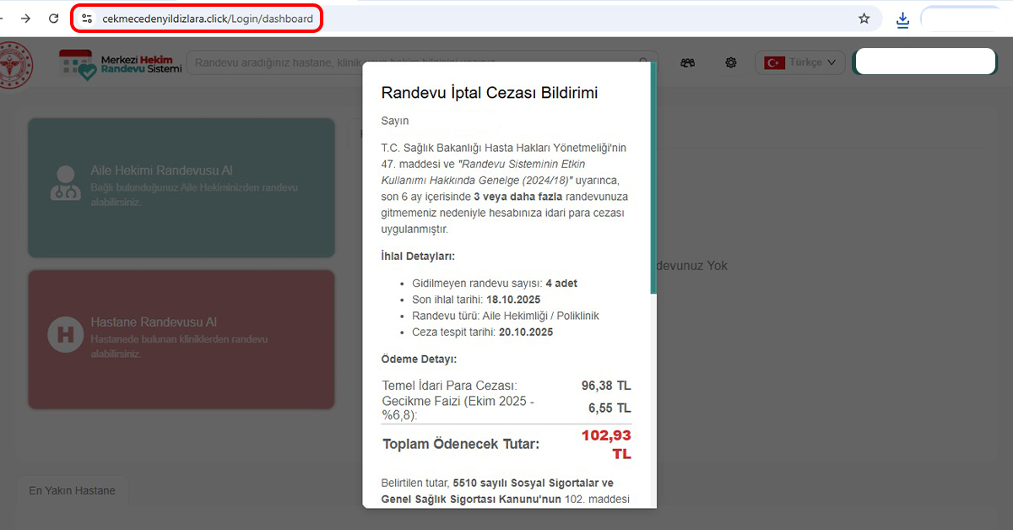This screenshot has width=1013, height=530.
Task: Click the H hospital icon on red card
Action: click(66, 333)
